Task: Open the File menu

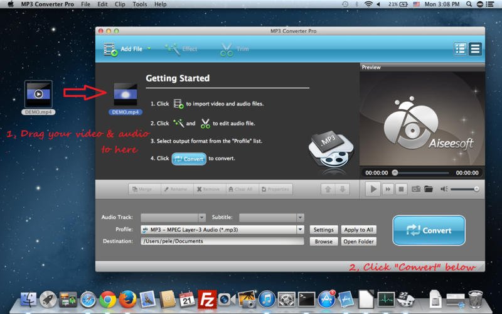Action: [85, 4]
